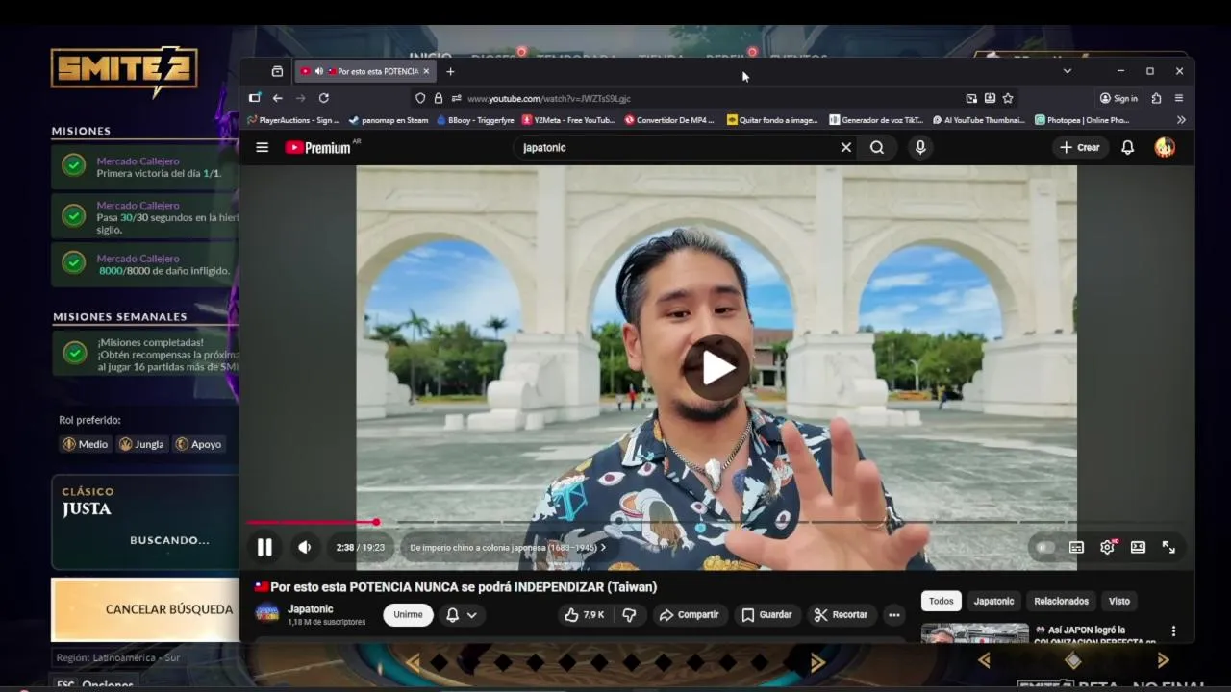Switch to theater mode icon

(1138, 547)
